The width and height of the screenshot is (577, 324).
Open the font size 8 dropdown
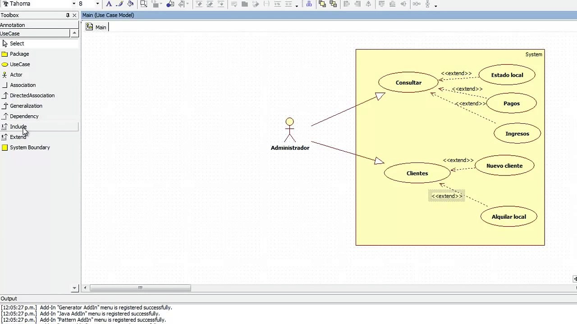click(x=97, y=4)
